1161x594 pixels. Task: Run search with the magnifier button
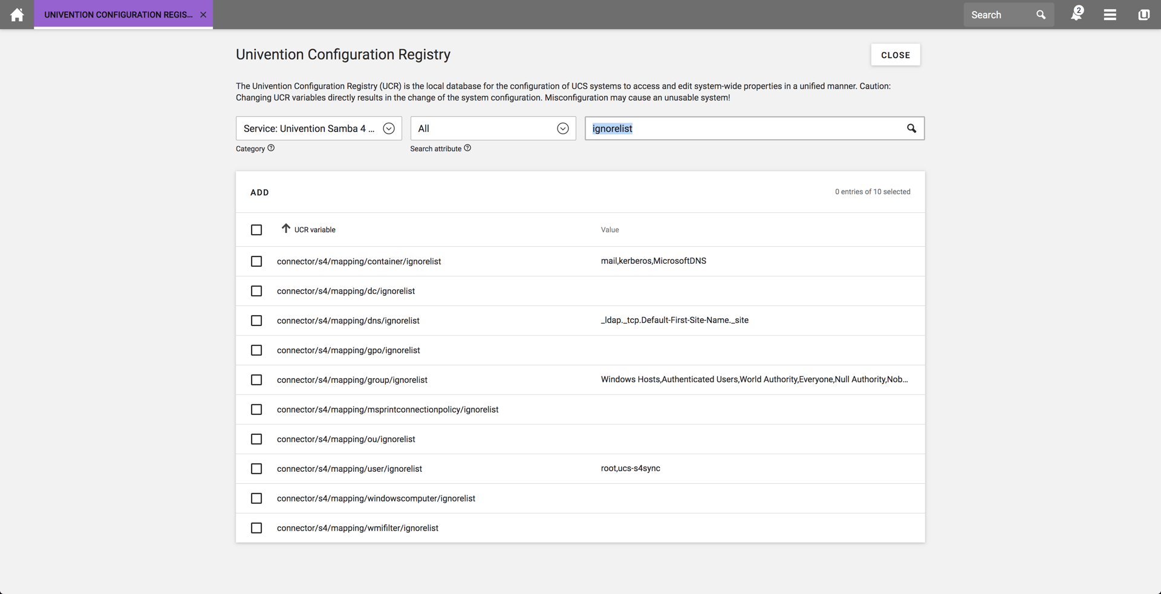click(x=911, y=128)
